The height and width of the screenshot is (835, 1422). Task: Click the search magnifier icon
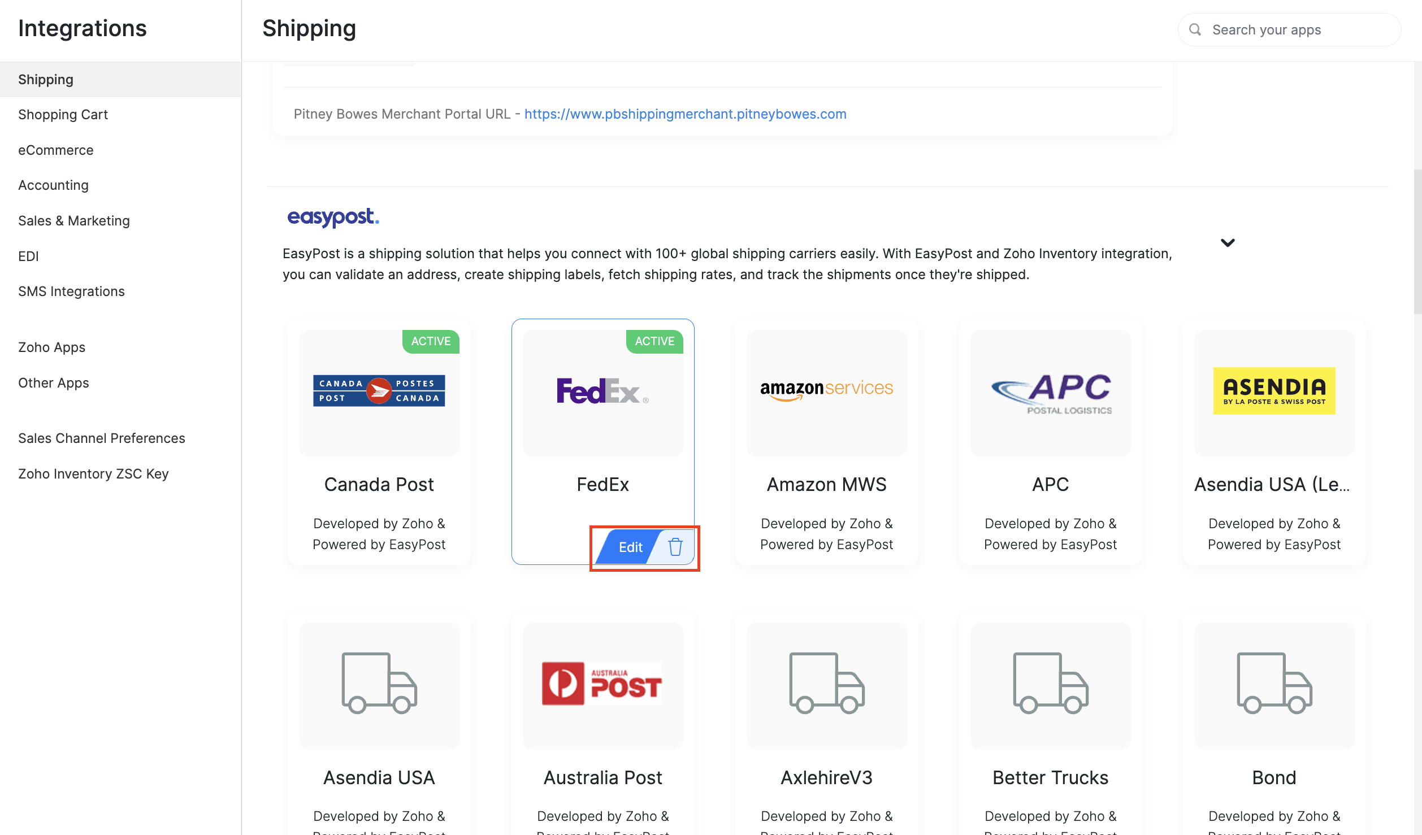coord(1195,29)
